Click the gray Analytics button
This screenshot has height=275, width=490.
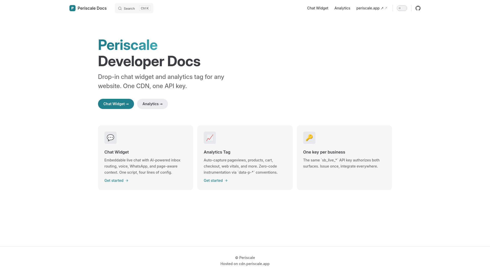[x=152, y=104]
